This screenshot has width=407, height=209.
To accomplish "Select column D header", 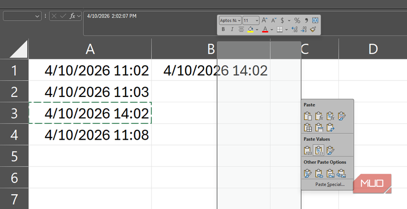I will 373,49.
